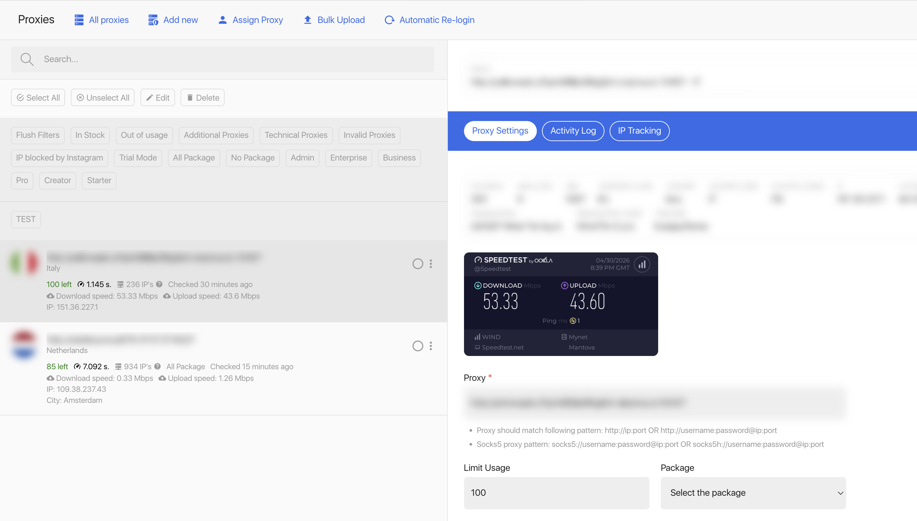Open the All proxies list
Image resolution: width=917 pixels, height=521 pixels.
coord(101,20)
